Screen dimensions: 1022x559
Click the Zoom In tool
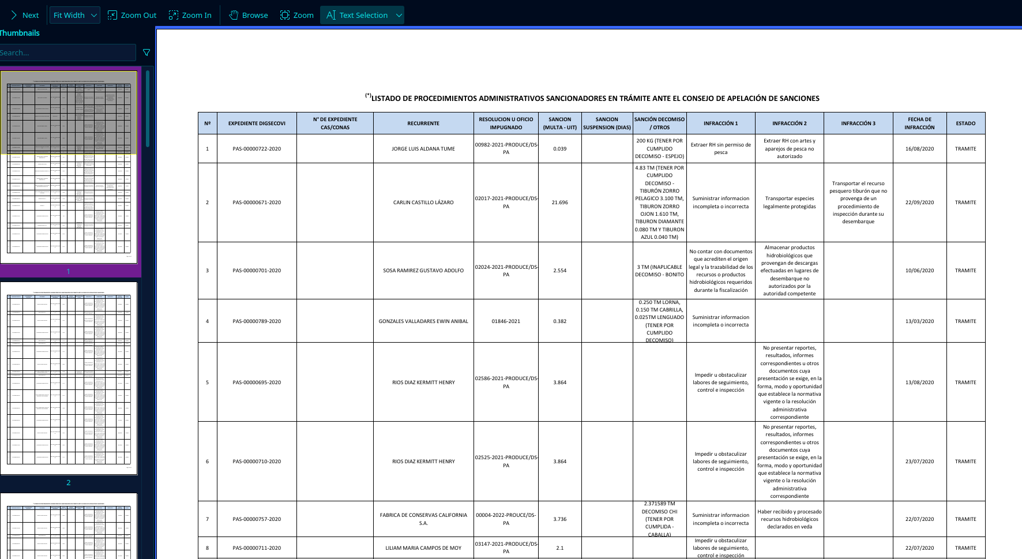click(190, 15)
